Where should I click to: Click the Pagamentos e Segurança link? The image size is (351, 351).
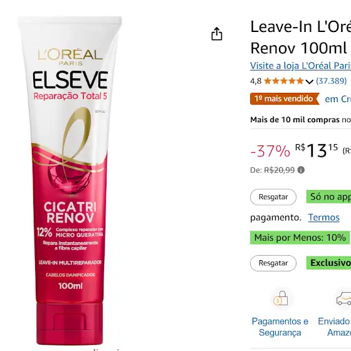point(280,327)
